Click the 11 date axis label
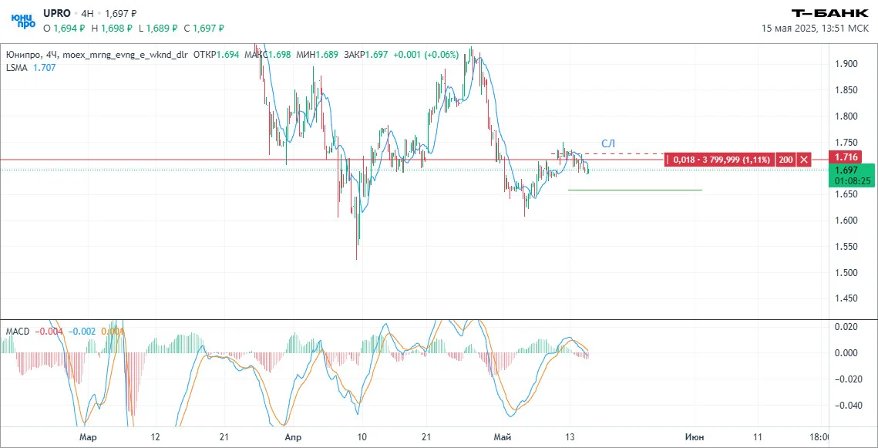The width and height of the screenshot is (878, 448). (758, 437)
